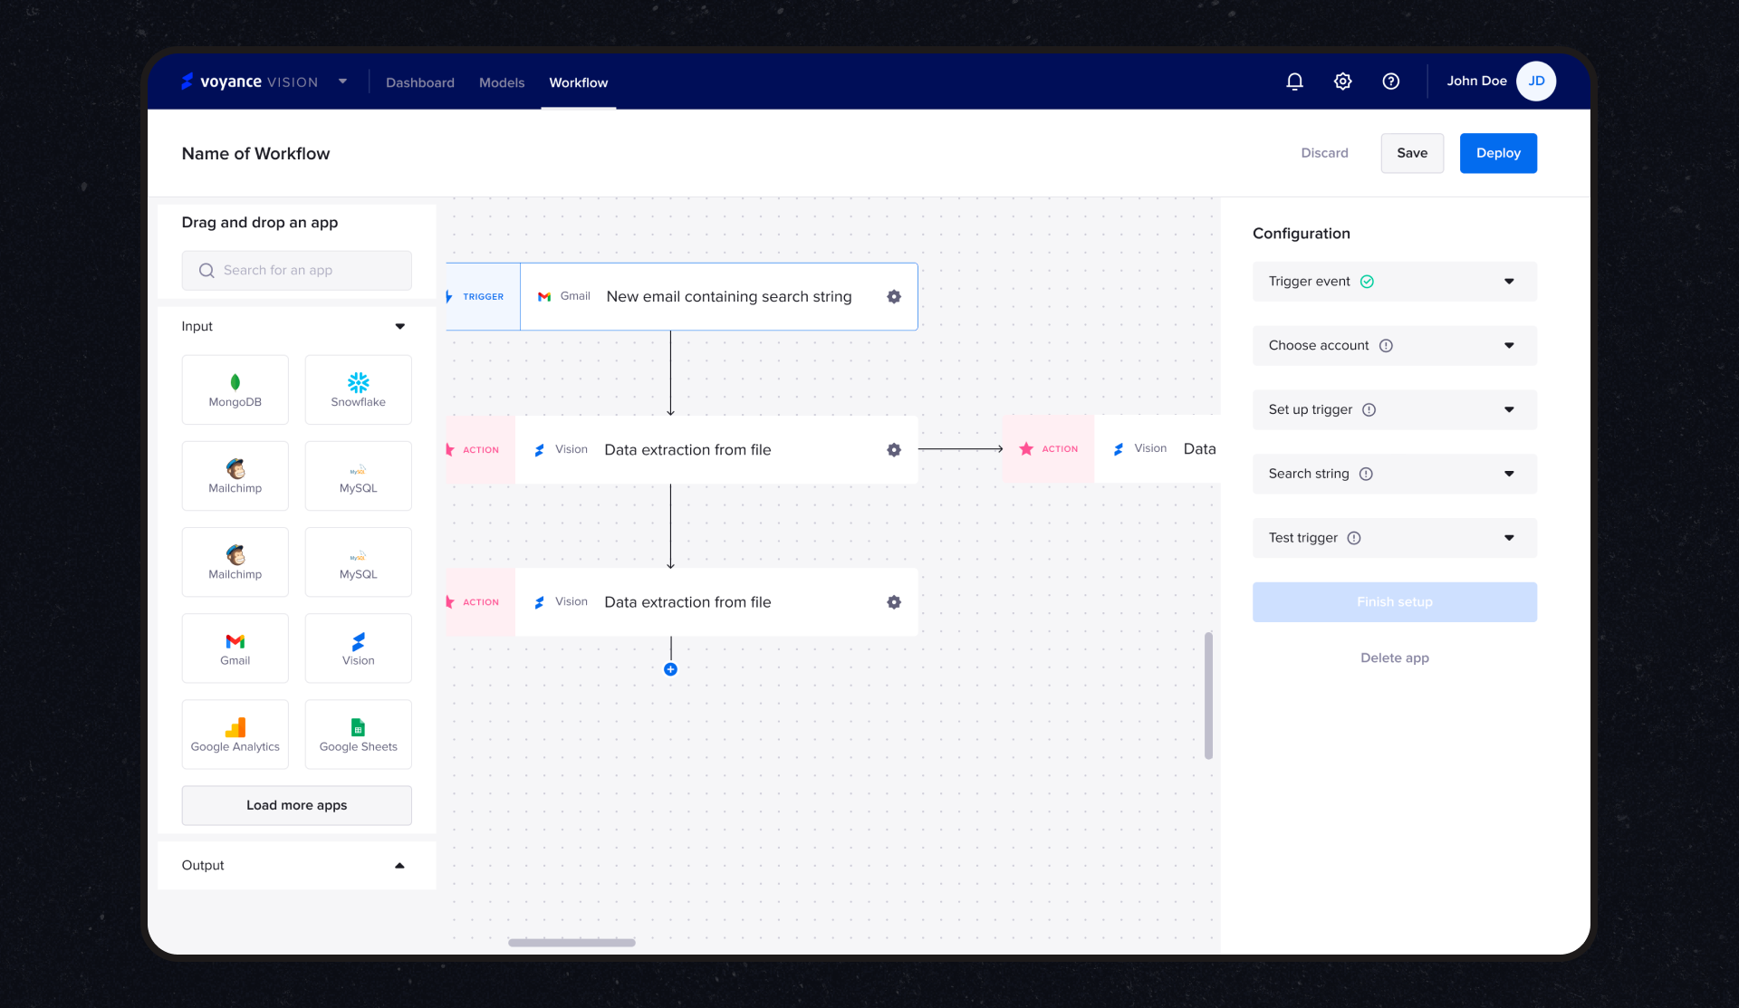
Task: Click the help question mark icon
Action: click(1390, 82)
